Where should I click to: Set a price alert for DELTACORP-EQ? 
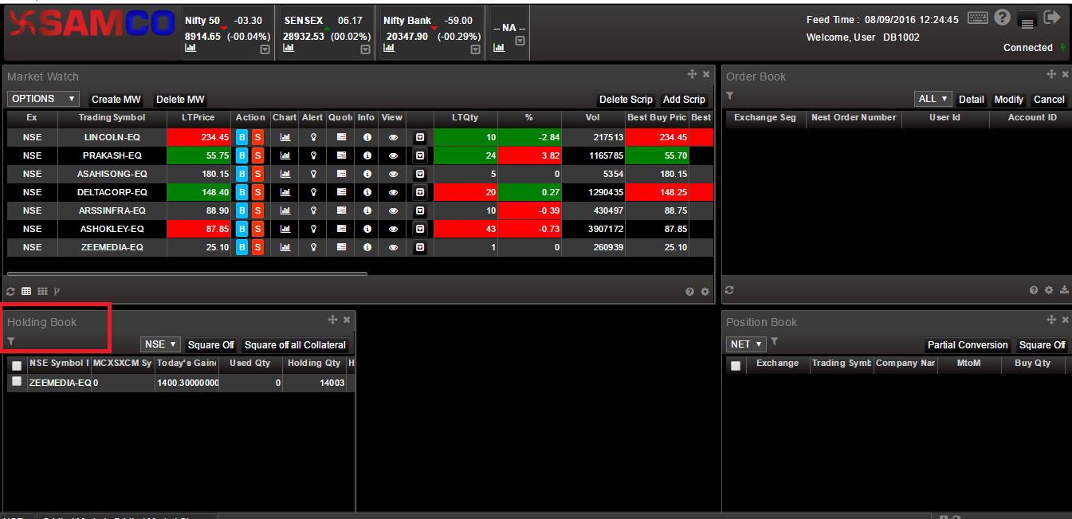tap(313, 192)
